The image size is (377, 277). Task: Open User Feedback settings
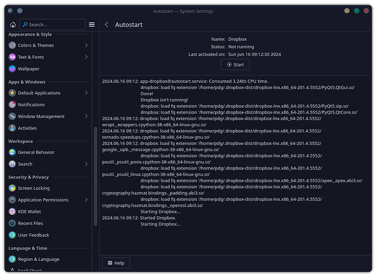pyautogui.click(x=48, y=235)
